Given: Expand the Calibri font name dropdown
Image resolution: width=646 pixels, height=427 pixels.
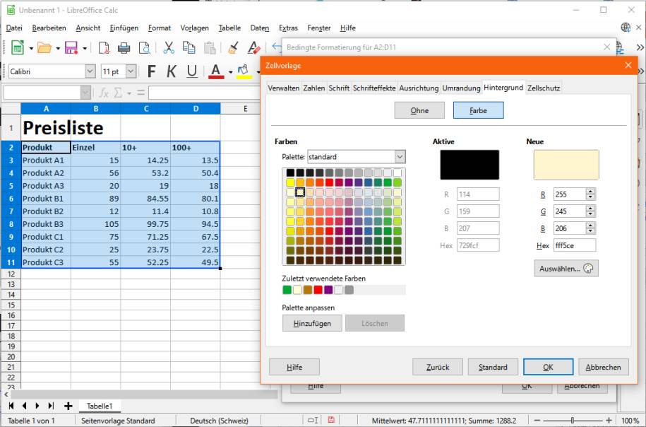Looking at the screenshot, I should 90,71.
